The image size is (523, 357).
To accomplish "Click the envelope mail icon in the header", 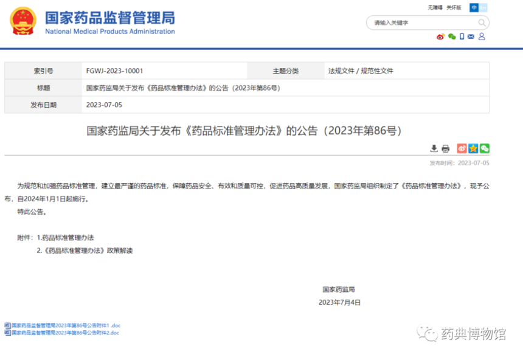I will 471,36.
